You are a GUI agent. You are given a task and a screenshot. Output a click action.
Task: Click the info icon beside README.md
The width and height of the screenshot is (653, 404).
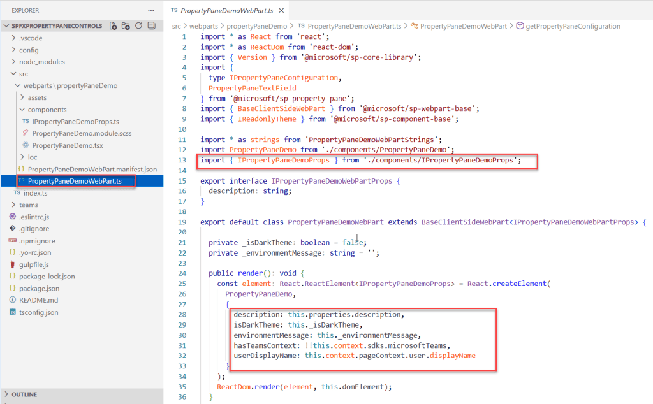click(13, 299)
